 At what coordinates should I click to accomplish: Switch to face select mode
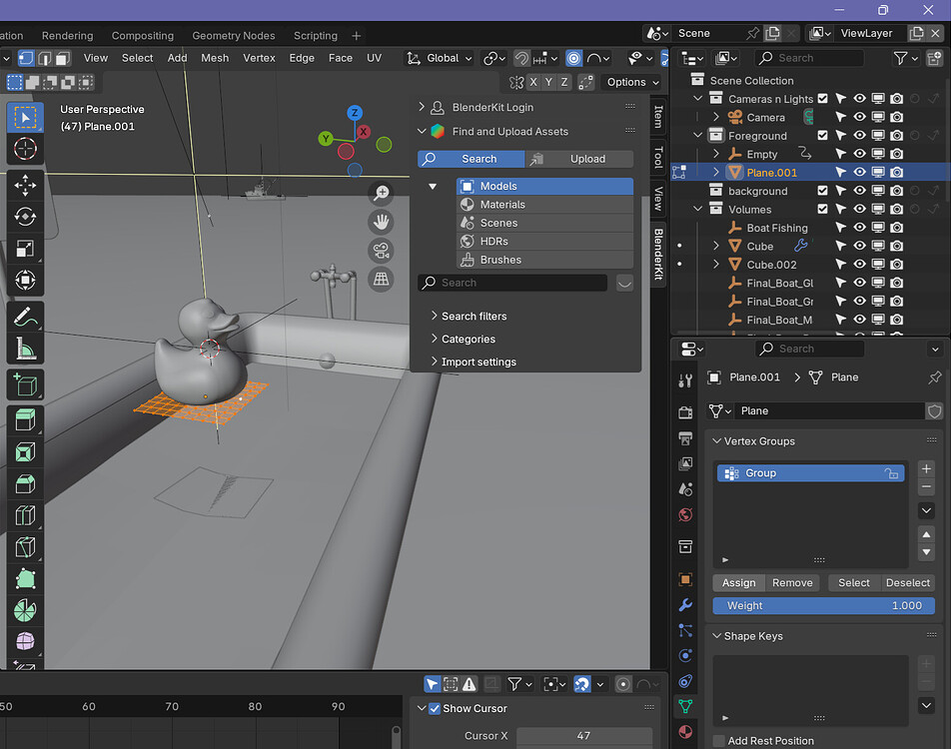(x=63, y=58)
